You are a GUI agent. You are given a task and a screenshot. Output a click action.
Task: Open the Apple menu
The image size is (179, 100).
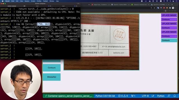(x=3, y=1)
